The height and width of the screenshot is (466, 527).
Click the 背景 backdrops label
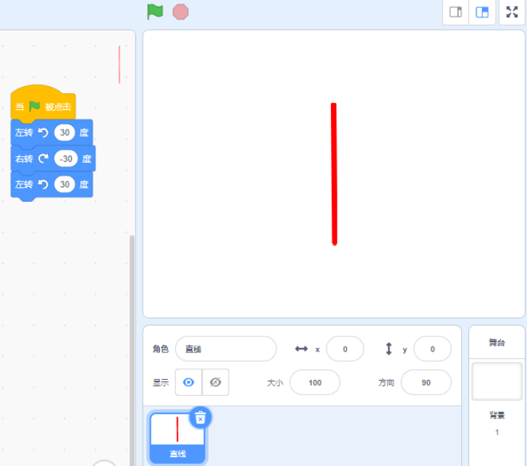(x=497, y=415)
